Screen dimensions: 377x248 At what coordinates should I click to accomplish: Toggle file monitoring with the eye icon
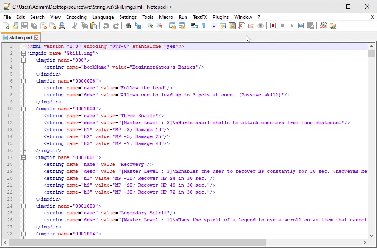pos(260,26)
